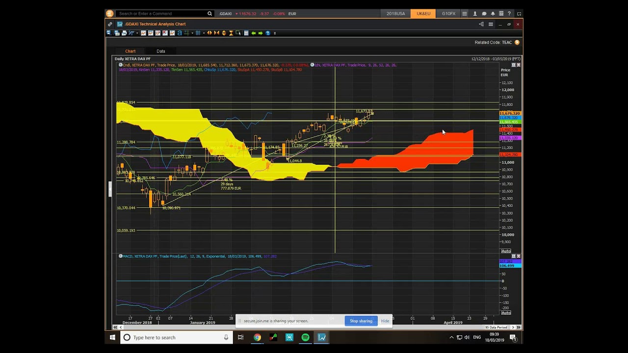Screen dimensions: 628x353
Task: Toggle the main price pane maximize box
Action: click(x=514, y=65)
